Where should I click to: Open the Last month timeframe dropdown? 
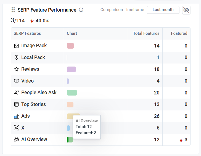click(163, 10)
